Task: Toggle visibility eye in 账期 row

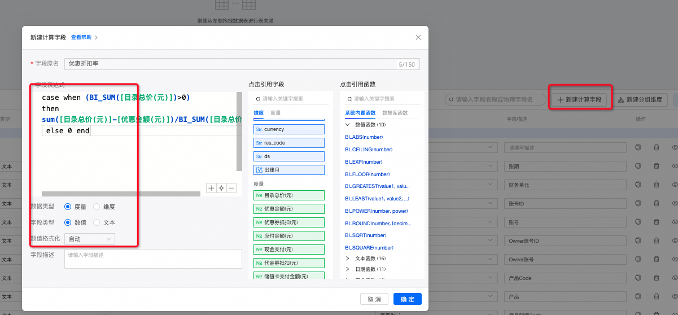Action: (x=674, y=166)
